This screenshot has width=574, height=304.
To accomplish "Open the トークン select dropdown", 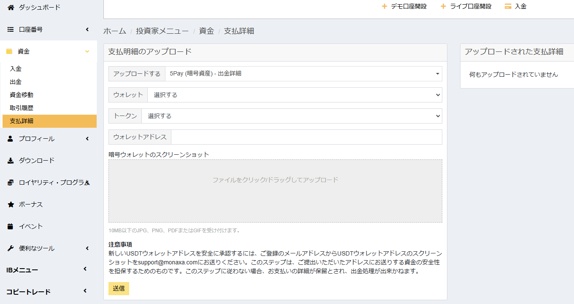I will pos(291,116).
